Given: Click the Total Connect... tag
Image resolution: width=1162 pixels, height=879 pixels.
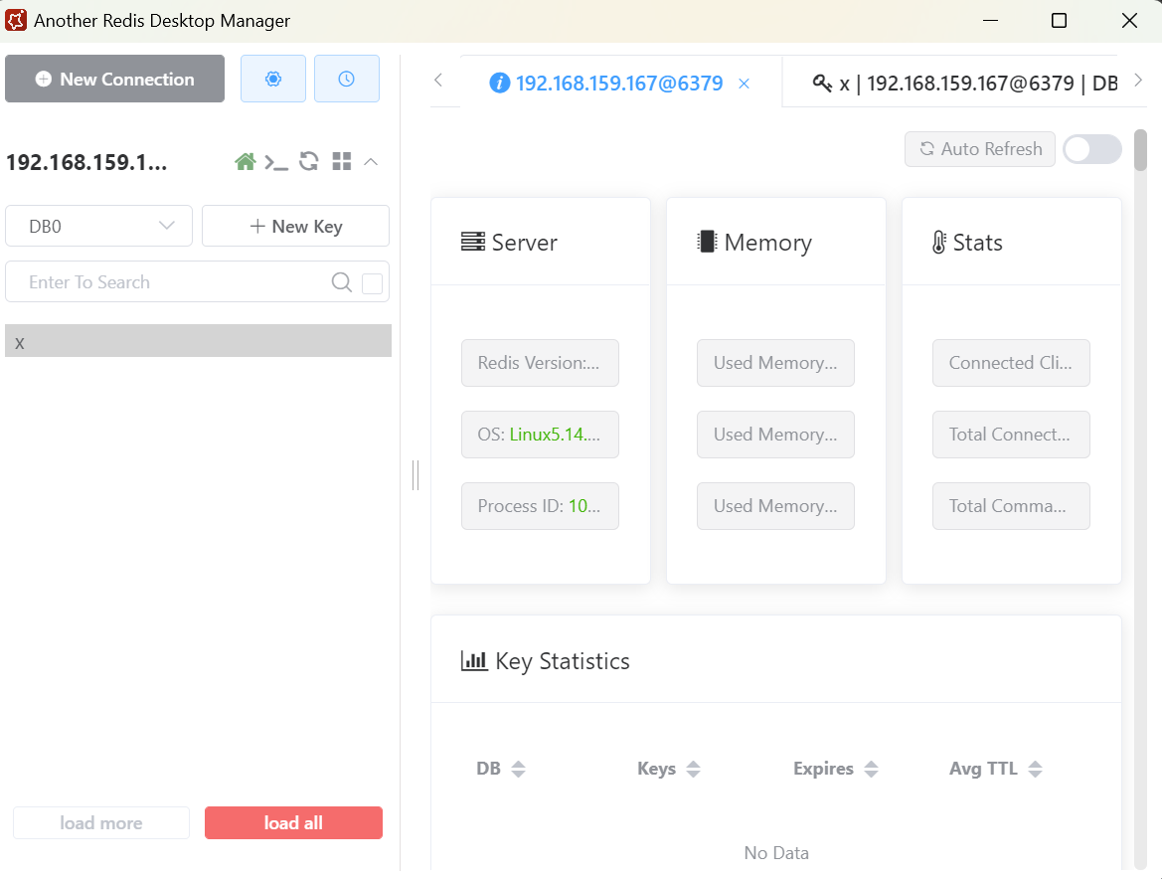Looking at the screenshot, I should click(x=1011, y=435).
